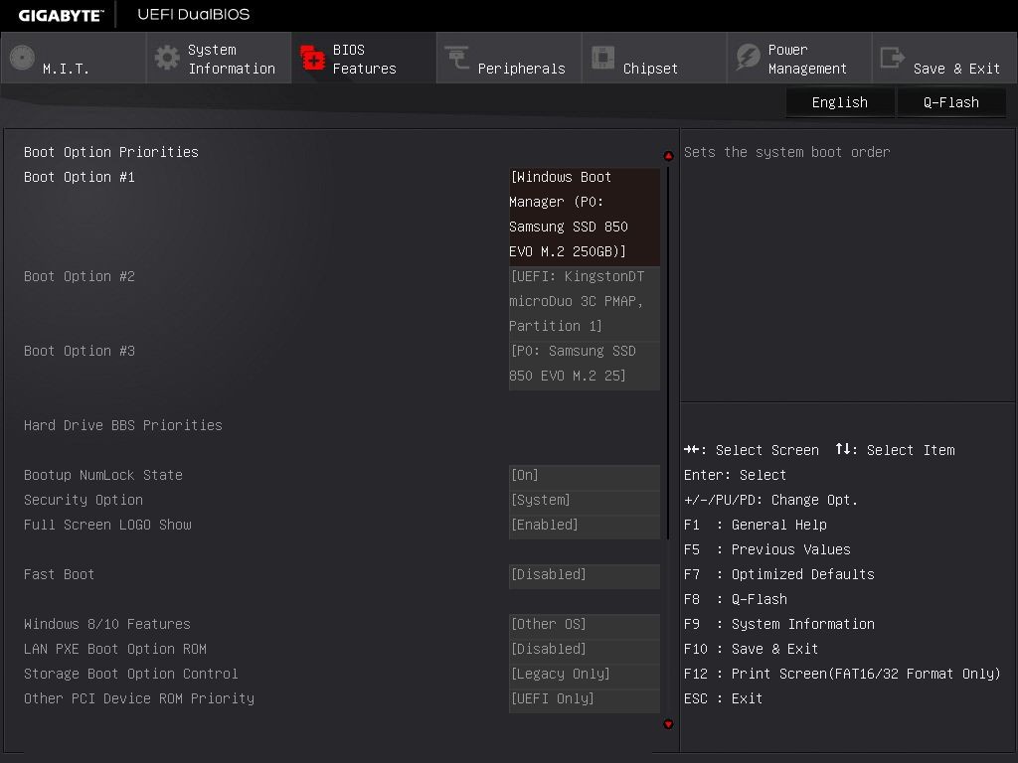Select the LAN PXE Boot Option ROM label
This screenshot has height=763, width=1018.
115,649
